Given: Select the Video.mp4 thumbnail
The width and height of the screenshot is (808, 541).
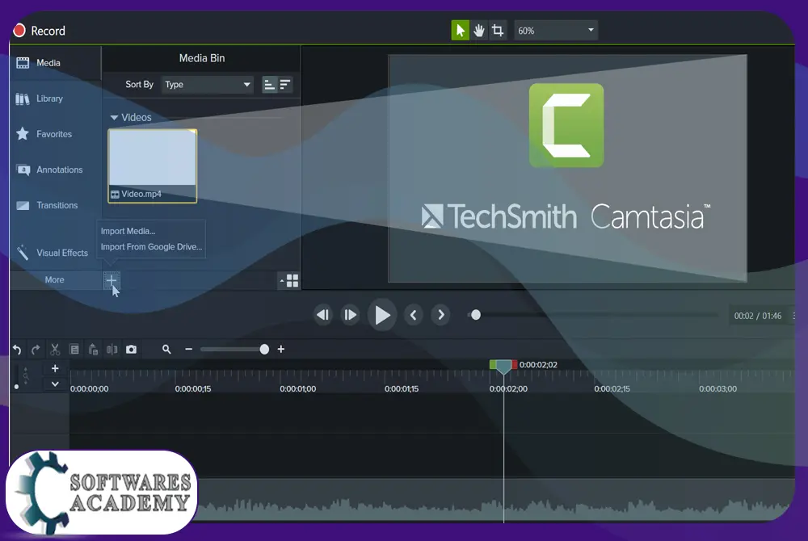Looking at the screenshot, I should (x=153, y=166).
